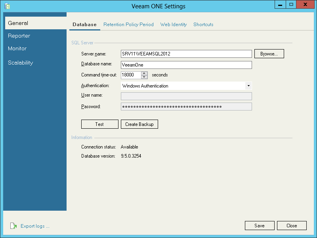Expand the Authentication dropdown arrow
Screen dimensions: 317x238
pyautogui.click(x=248, y=86)
